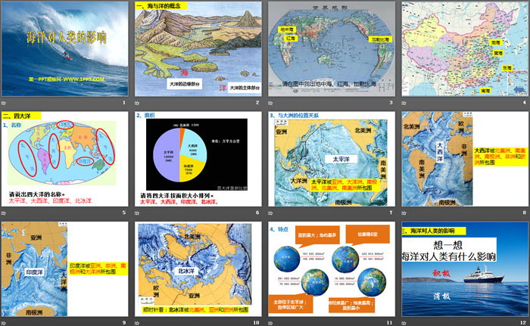This screenshot has height=326, width=530.
Task: Select slide 5 with the red-circled oceans map
Action: [x=64, y=159]
